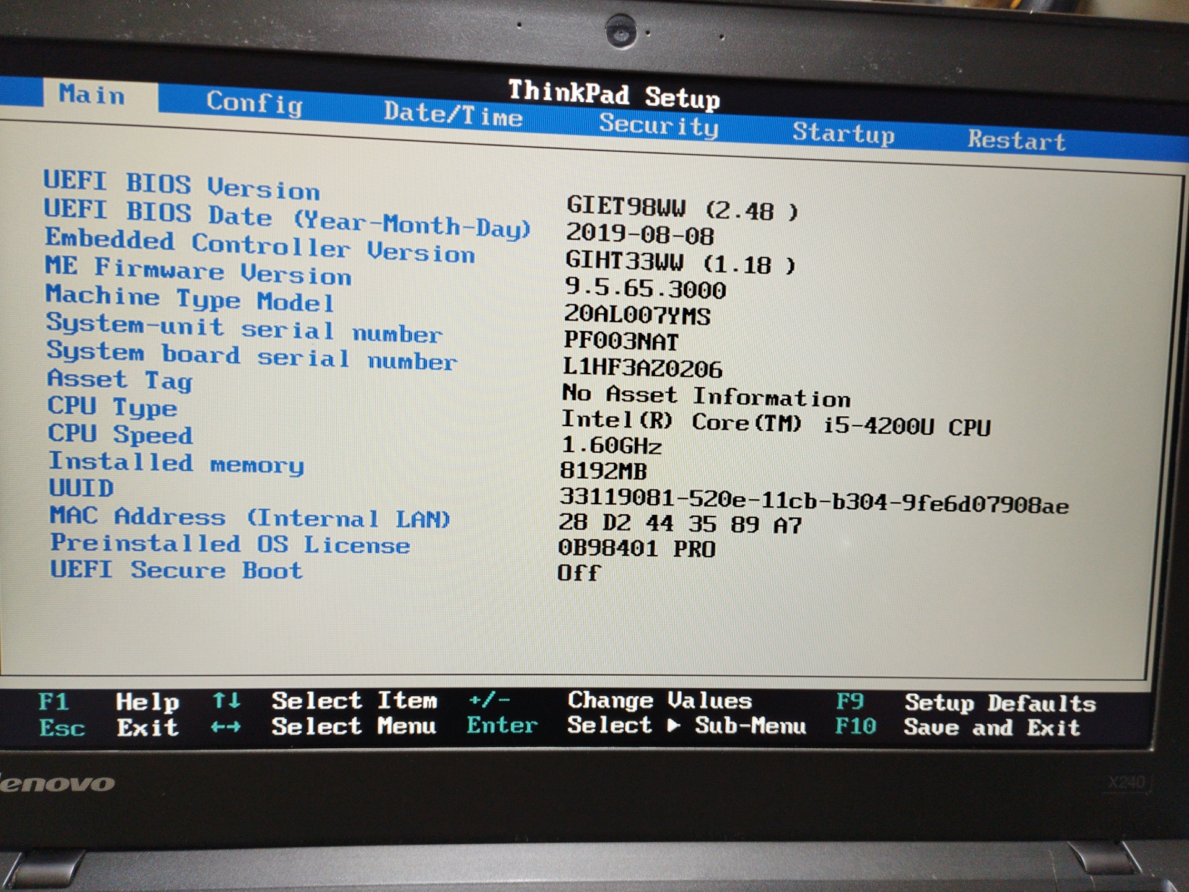Click the Asset Tag label
The width and height of the screenshot is (1189, 892).
pyautogui.click(x=120, y=380)
